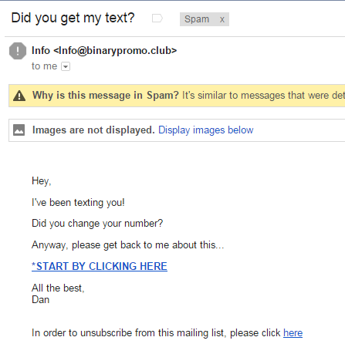Click the 'to me' recipient text
345x354 pixels.
click(x=45, y=66)
